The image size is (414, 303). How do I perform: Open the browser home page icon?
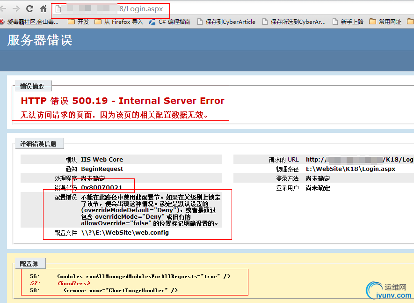(x=44, y=9)
